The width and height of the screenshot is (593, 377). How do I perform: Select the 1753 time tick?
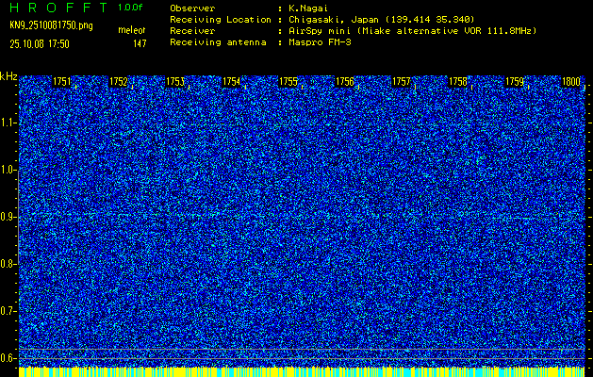tap(175, 83)
